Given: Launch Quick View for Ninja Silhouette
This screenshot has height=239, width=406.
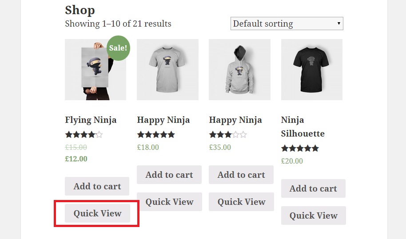Looking at the screenshot, I should [313, 215].
